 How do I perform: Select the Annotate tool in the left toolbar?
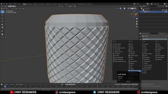(x=2, y=31)
